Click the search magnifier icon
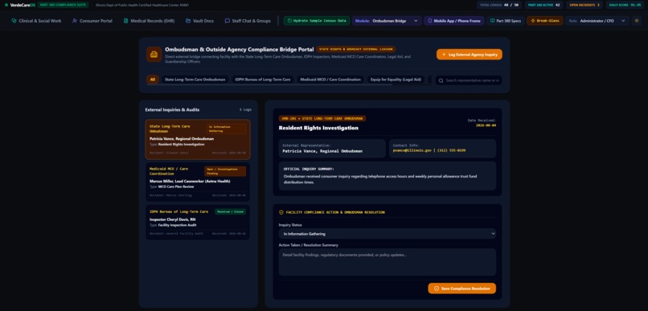 (x=441, y=80)
